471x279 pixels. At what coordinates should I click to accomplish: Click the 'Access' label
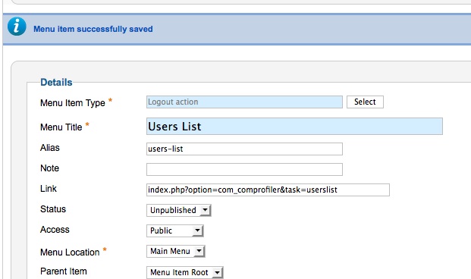55,230
